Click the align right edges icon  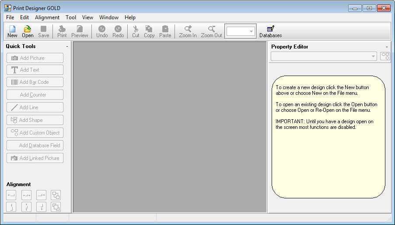[41, 195]
